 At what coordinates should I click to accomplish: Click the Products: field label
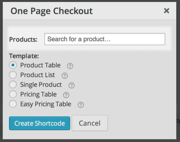tap(23, 39)
